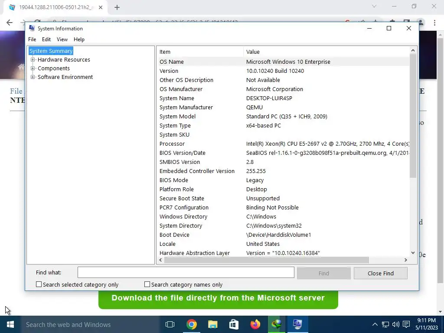Launch Firefox from the taskbar

click(255, 324)
